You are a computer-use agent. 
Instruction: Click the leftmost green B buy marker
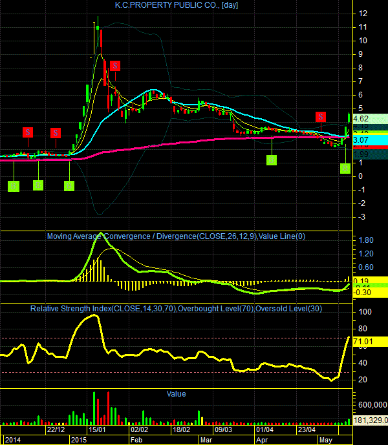coord(14,186)
